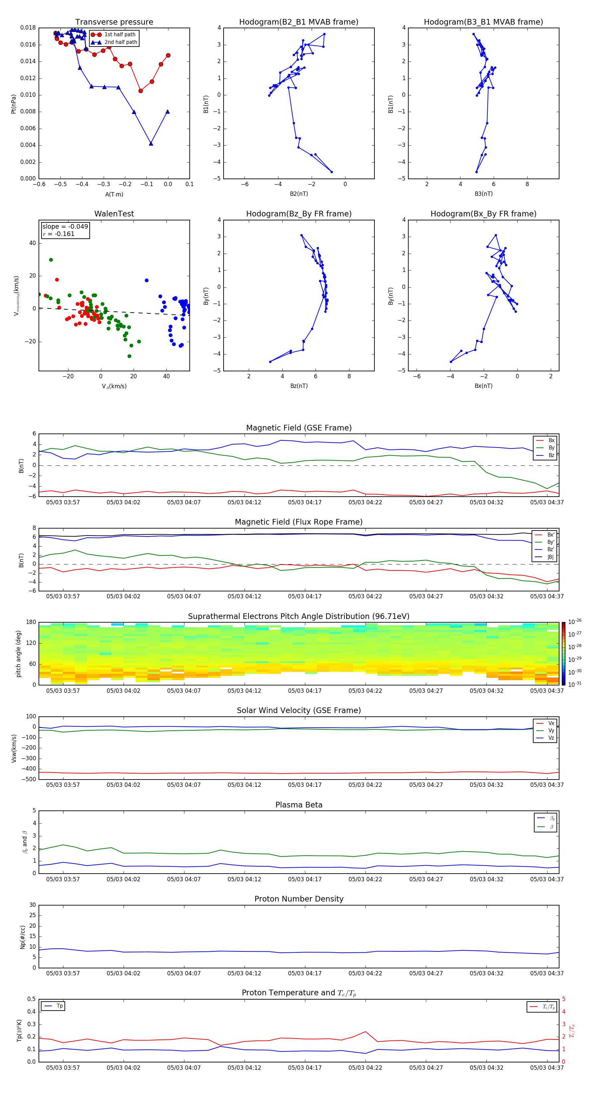Click the 'Plasma Beta' plot title
This screenshot has height=1097, width=598.
pos(299,805)
